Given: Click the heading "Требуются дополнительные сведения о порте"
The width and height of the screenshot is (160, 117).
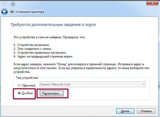Looking at the screenshot, I should [x=53, y=25].
